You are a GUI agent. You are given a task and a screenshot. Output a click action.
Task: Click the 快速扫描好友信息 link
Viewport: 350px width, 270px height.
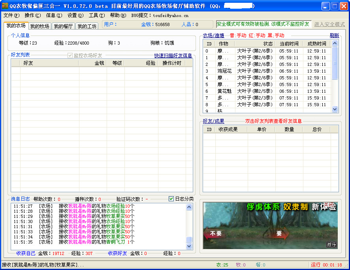click(173, 56)
